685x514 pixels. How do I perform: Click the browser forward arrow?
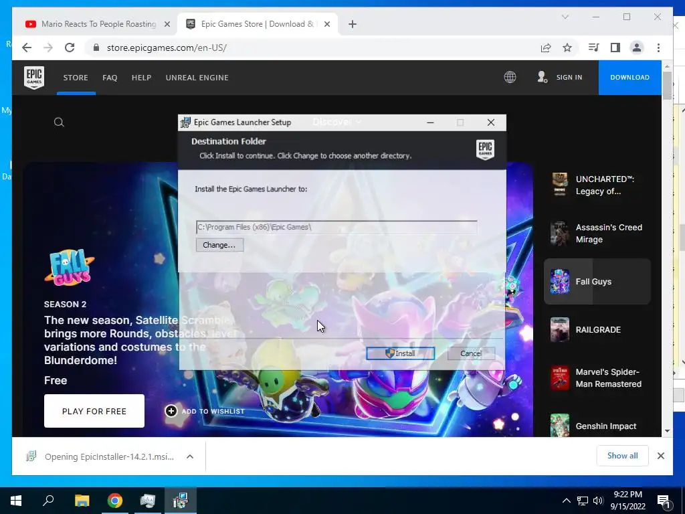48,48
